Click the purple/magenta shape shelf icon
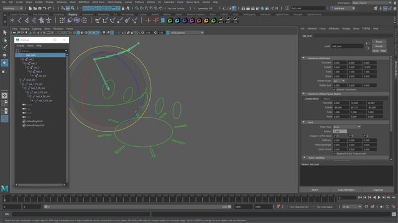Viewport: 398px width, 223px height. (192, 20)
